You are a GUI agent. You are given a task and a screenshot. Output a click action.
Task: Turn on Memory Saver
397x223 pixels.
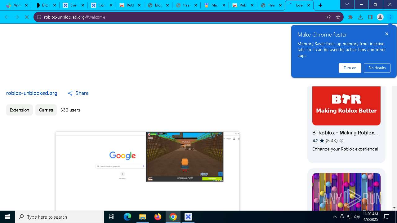click(x=350, y=68)
